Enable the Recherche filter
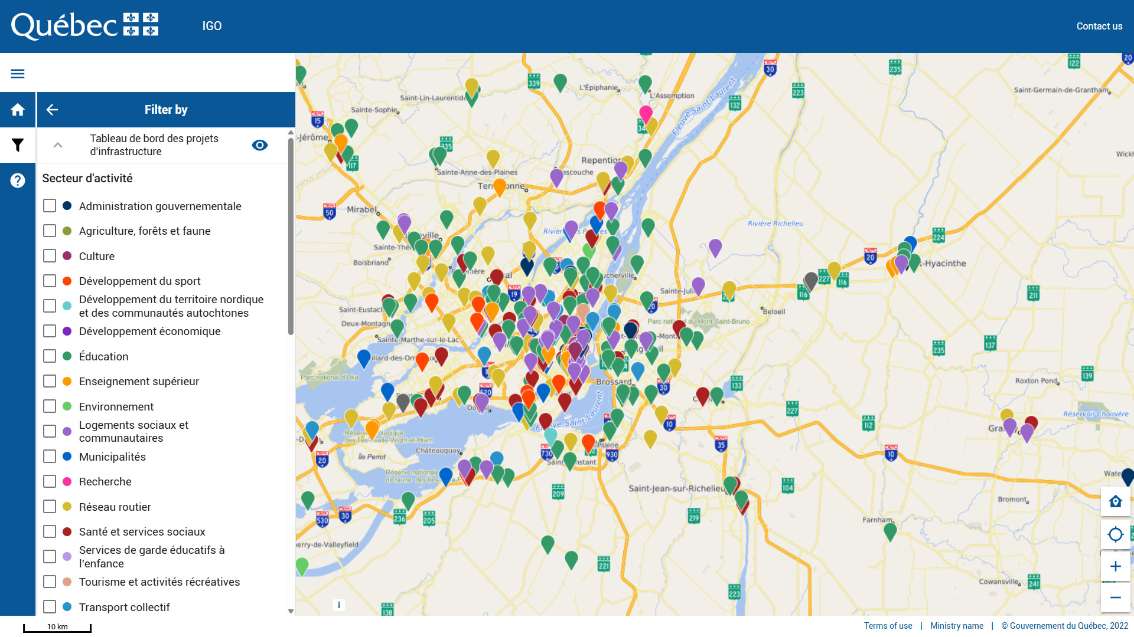1134x637 pixels. [50, 481]
